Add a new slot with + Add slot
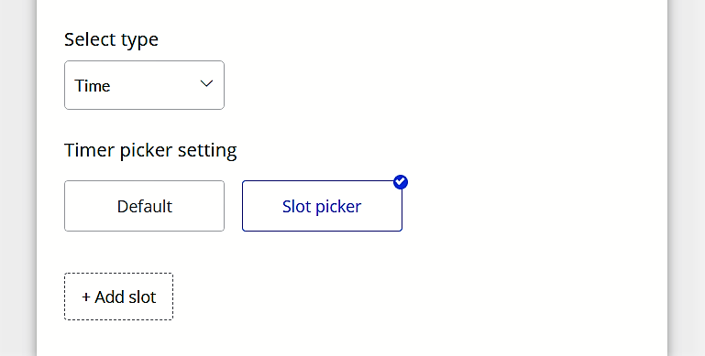Viewport: 705px width, 356px height. (x=118, y=297)
